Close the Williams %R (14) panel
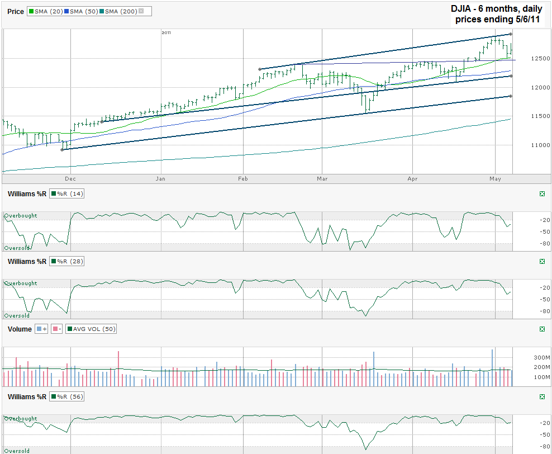The image size is (552, 454). coord(542,193)
